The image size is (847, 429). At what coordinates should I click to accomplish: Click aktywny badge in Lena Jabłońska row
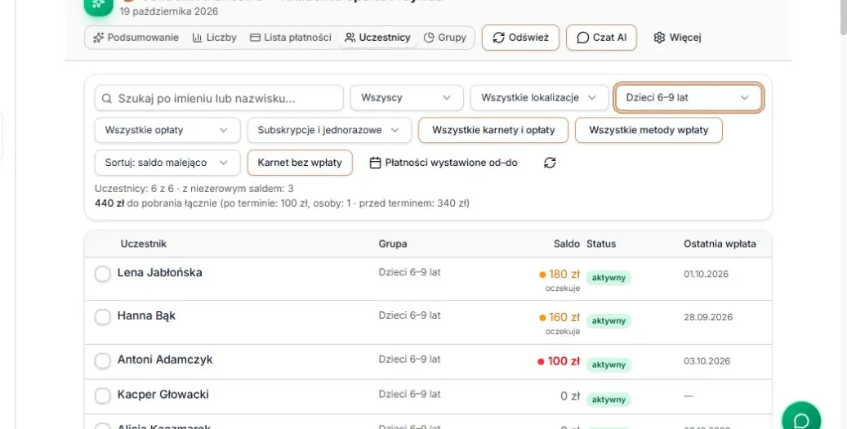[609, 278]
